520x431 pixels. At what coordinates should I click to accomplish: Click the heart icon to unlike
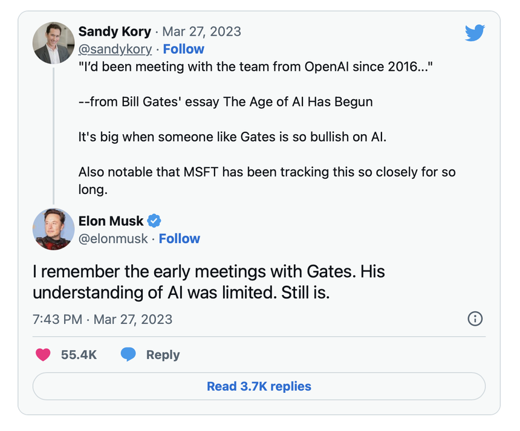click(43, 355)
